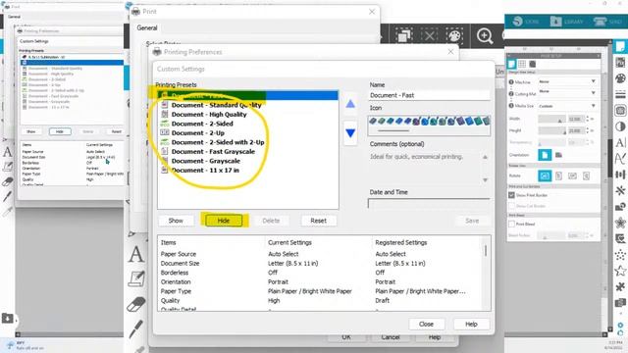
Task: Select the registration marks tab in Page Setup
Action: coord(532,64)
